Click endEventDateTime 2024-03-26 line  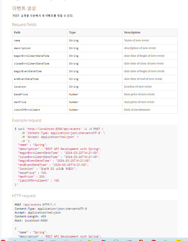pos(53,165)
